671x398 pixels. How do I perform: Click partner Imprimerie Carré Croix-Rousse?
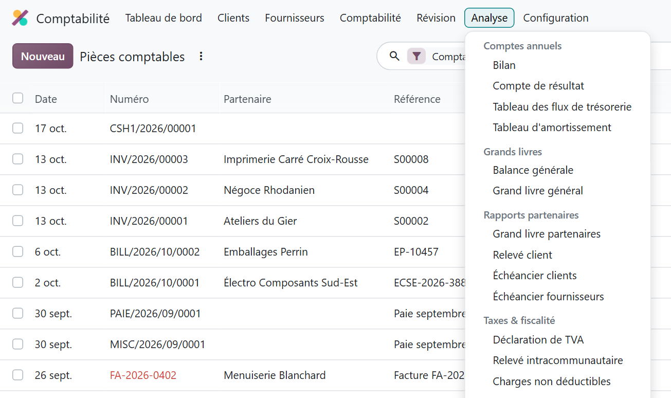point(296,159)
